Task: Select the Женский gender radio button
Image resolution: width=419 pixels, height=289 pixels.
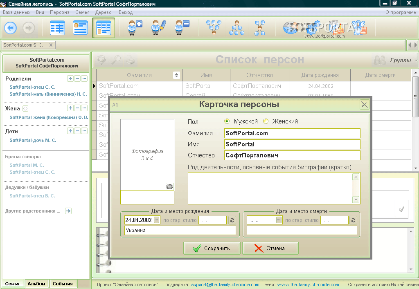Action: tap(266, 121)
